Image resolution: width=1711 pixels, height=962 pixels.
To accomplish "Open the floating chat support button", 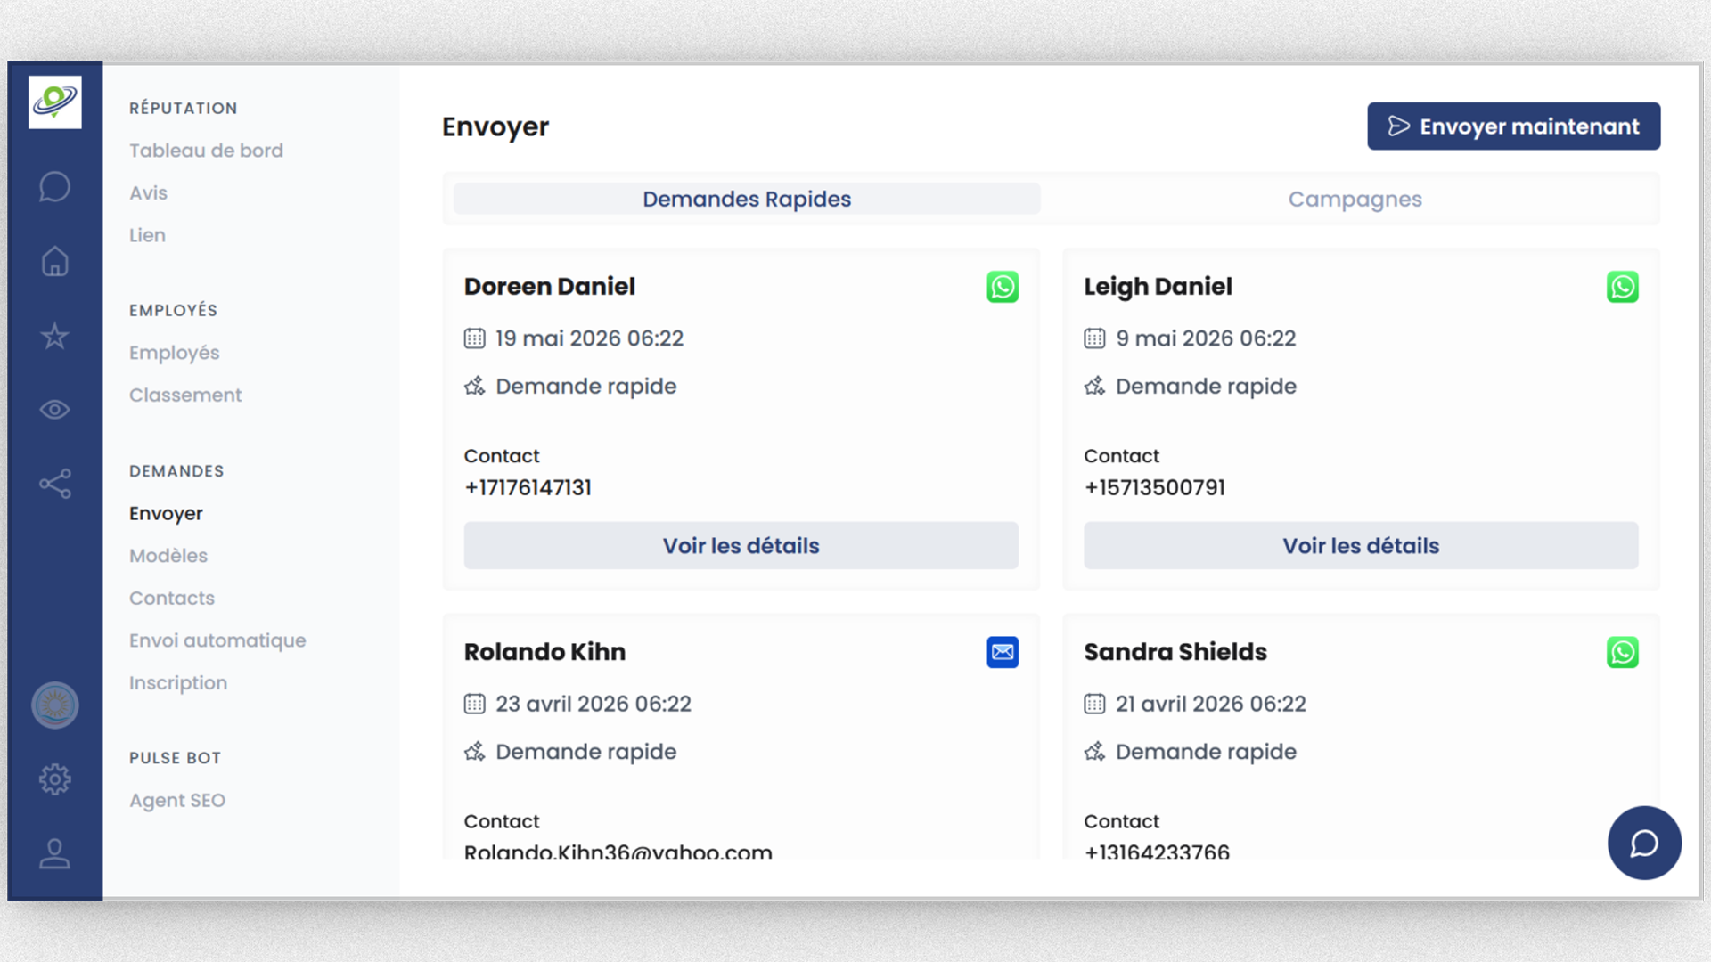I will click(1644, 843).
